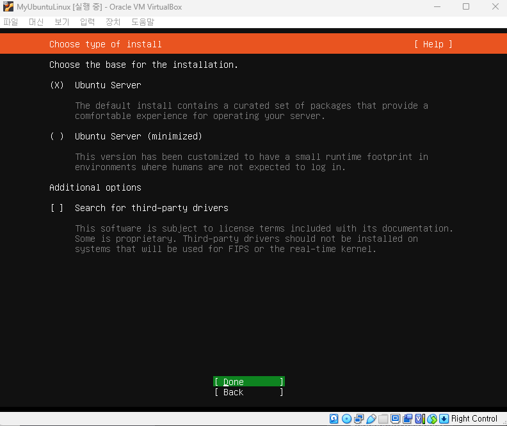The height and width of the screenshot is (426, 507).
Task: Click the Back button
Action: 249,392
